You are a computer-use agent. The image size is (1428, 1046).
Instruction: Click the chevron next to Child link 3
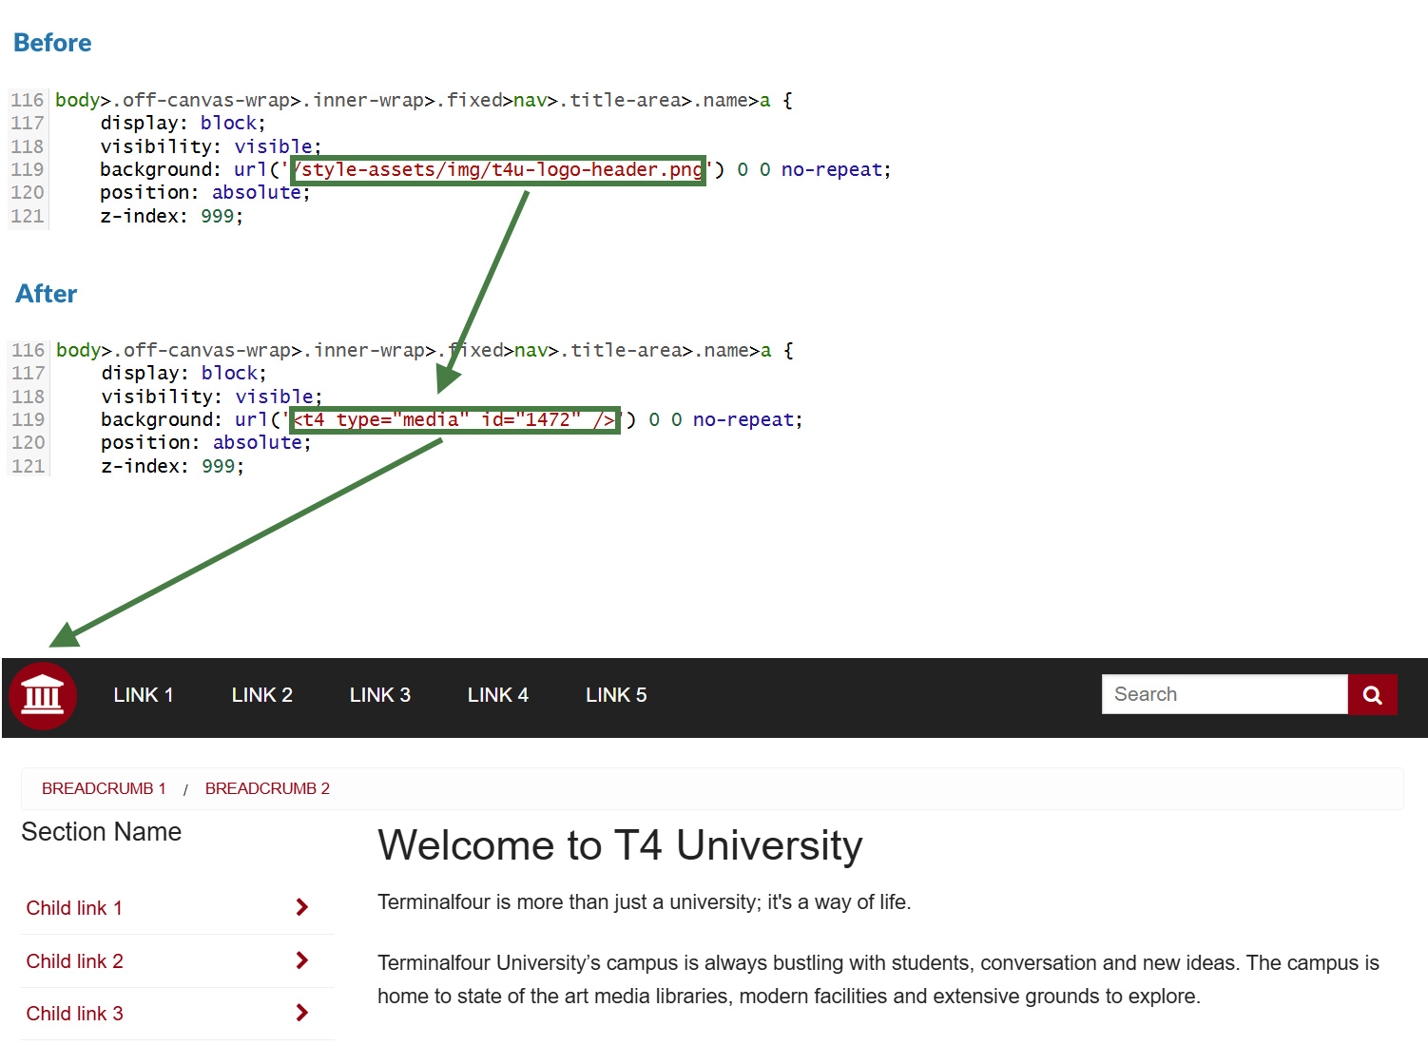pos(301,1013)
